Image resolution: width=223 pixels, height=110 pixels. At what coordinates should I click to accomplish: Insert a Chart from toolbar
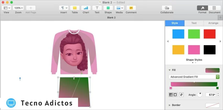(86, 8)
